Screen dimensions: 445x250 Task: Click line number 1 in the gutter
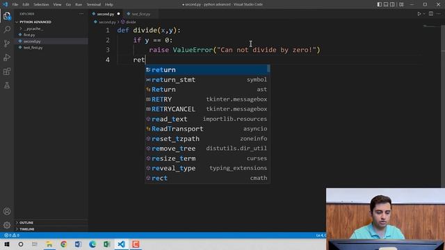(108, 30)
